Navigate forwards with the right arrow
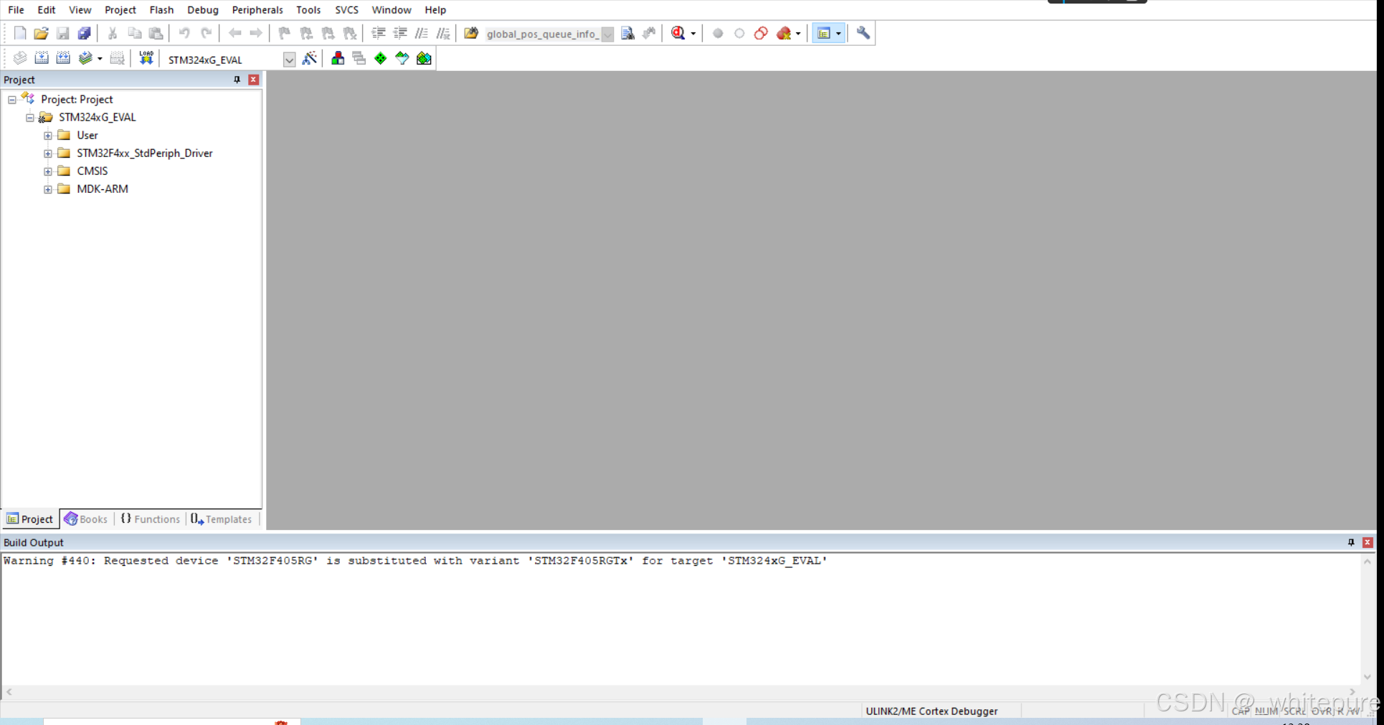Image resolution: width=1384 pixels, height=725 pixels. (256, 33)
